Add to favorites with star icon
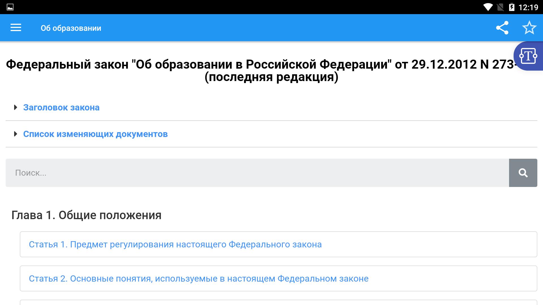 tap(529, 28)
